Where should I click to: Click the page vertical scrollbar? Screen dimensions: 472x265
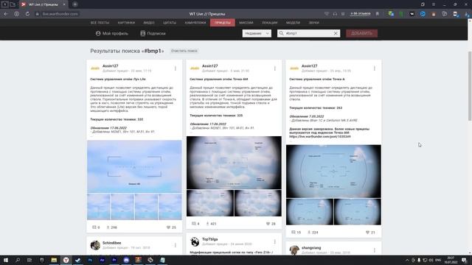click(x=470, y=86)
